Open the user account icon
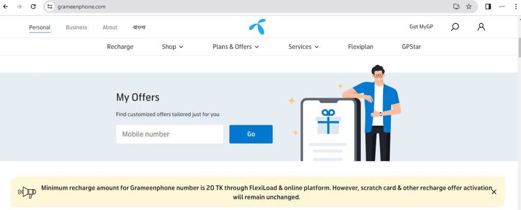 point(481,27)
